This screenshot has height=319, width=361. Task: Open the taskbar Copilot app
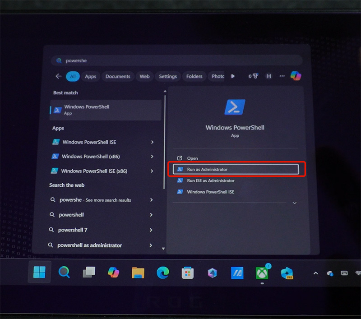click(x=113, y=272)
